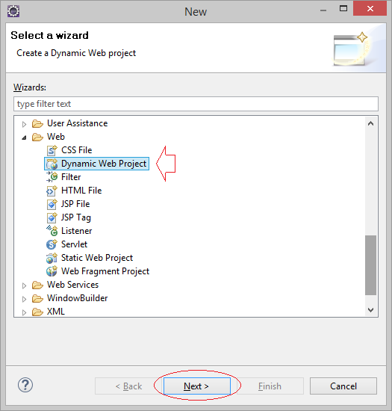392x411 pixels.
Task: Expand the XML folder
Action: point(24,312)
